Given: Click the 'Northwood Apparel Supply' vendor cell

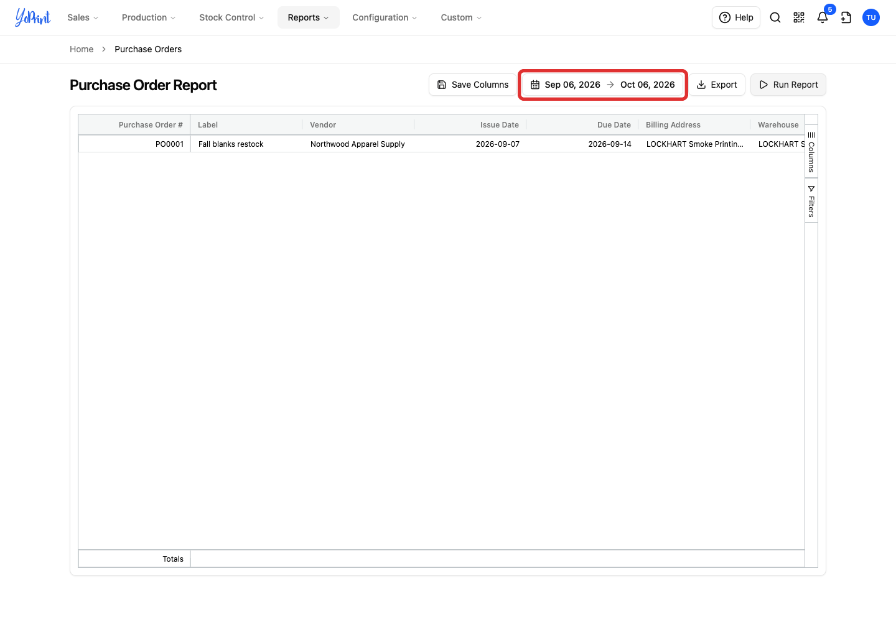Looking at the screenshot, I should click(x=358, y=144).
